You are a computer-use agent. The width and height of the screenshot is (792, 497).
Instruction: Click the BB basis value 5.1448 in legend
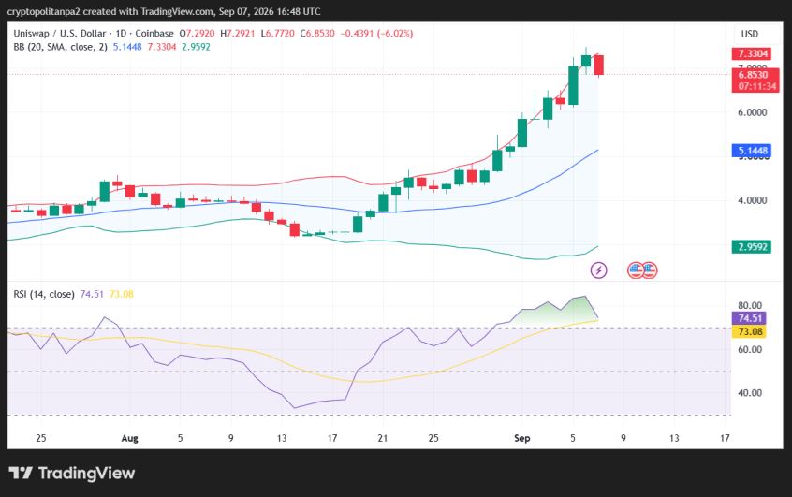tap(127, 47)
